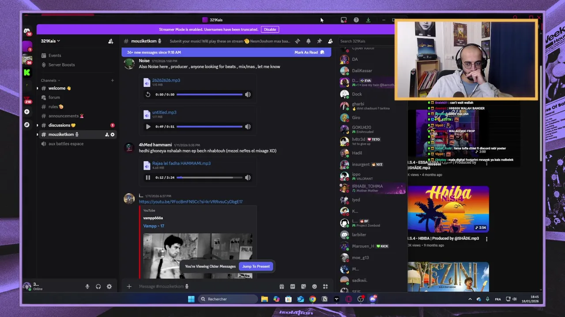
Task: Open the sticker picker icon
Action: click(x=304, y=287)
